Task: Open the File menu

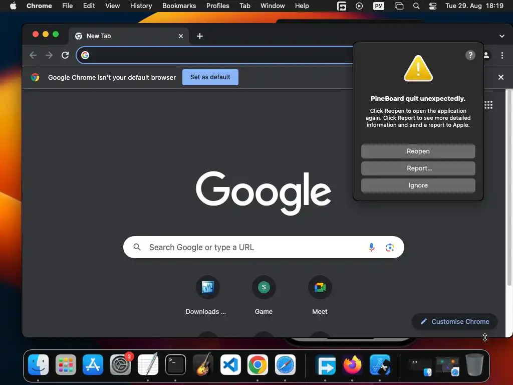Action: tap(68, 6)
